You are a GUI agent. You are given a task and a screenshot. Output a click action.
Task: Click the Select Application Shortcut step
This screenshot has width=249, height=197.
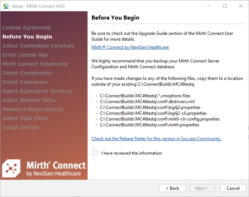(37, 91)
